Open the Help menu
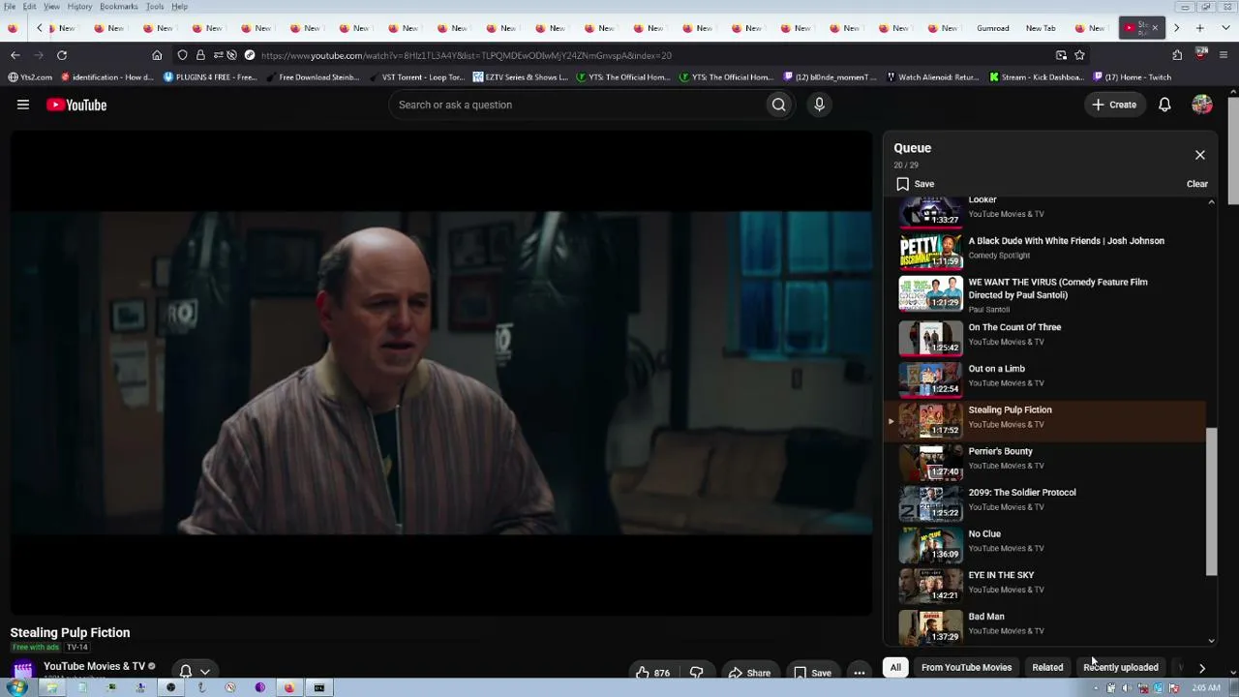This screenshot has width=1239, height=697. (180, 7)
